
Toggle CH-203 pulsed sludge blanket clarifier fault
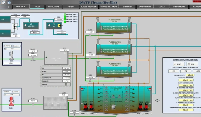[x=101, y=73]
